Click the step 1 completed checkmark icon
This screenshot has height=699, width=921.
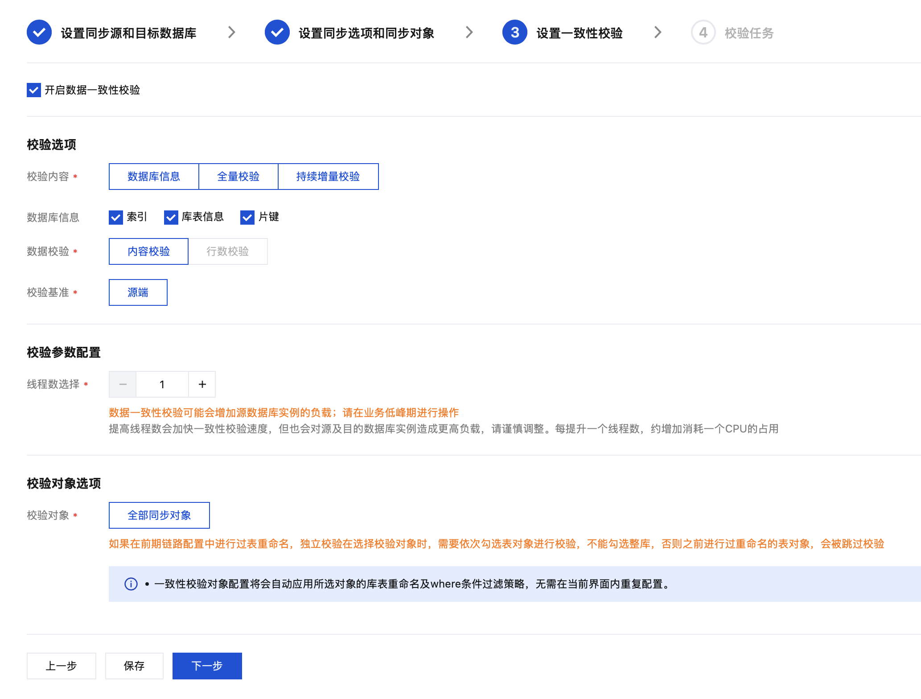pos(39,33)
